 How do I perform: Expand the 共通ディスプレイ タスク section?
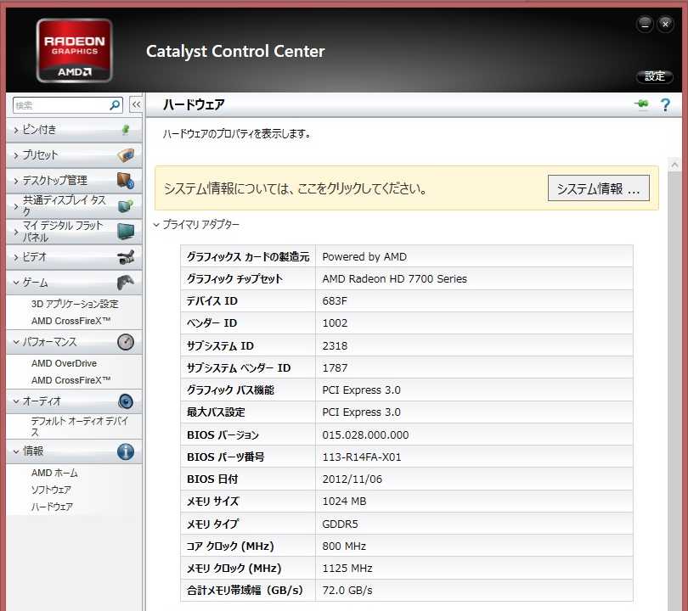(x=74, y=206)
